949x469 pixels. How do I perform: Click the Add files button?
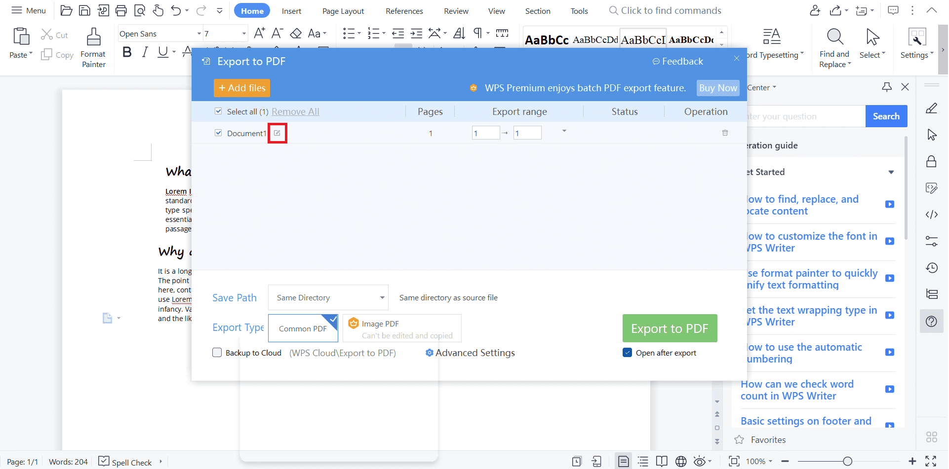click(242, 88)
